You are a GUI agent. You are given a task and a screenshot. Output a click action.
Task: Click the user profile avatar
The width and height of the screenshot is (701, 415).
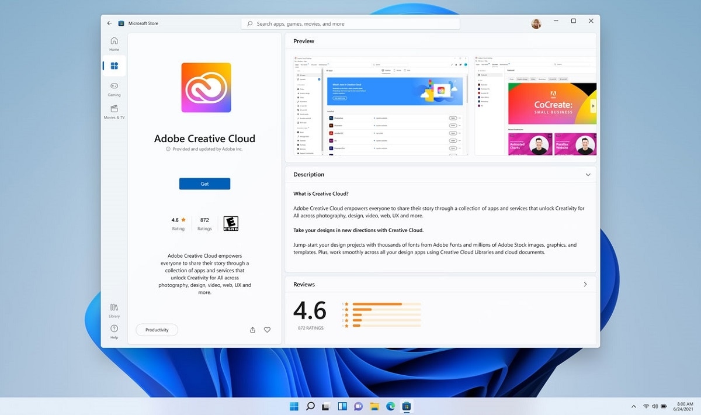(x=536, y=24)
